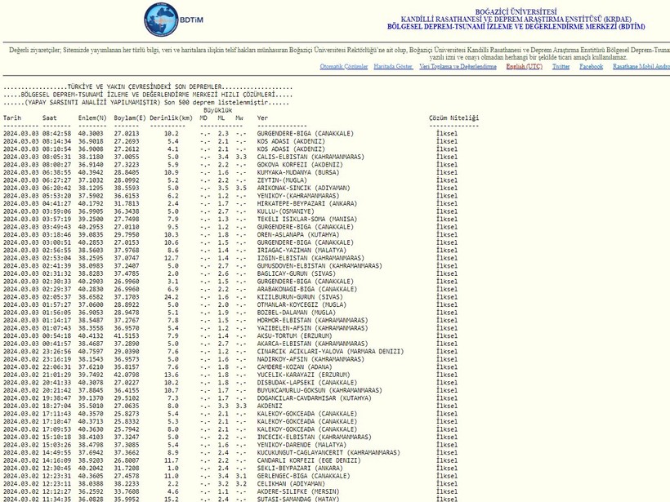This screenshot has height=502, width=670.
Task: Click the Yer column header
Action: 262,118
